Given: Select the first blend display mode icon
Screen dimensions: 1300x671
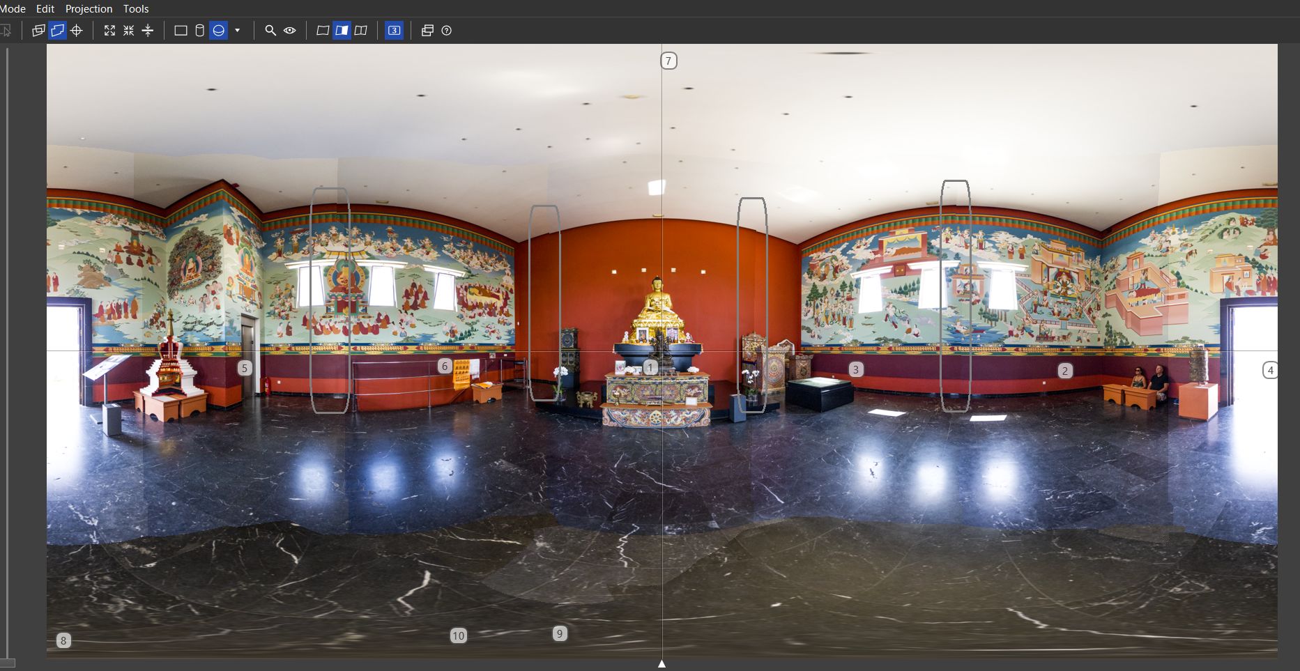Looking at the screenshot, I should (x=323, y=31).
